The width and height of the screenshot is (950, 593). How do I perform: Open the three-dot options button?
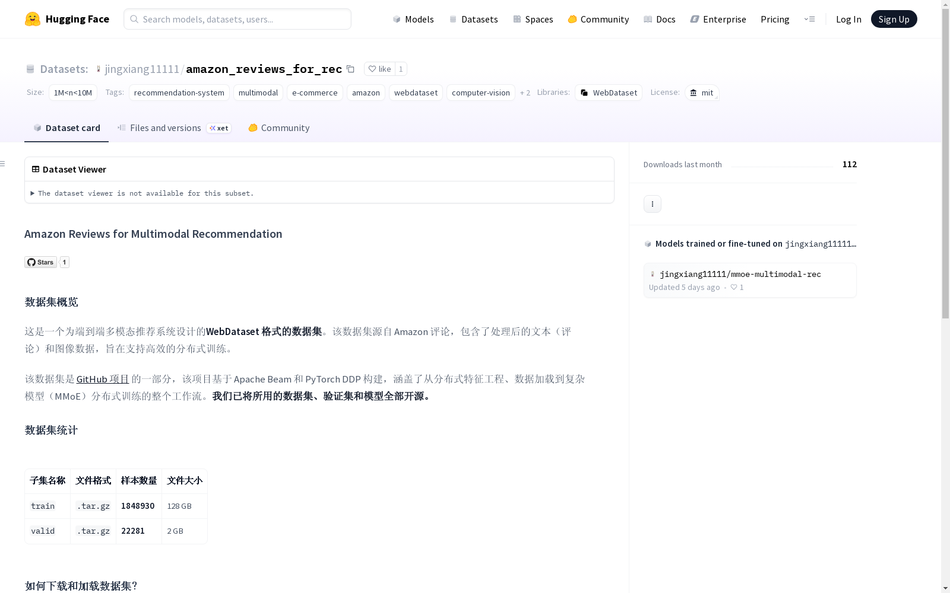(653, 204)
